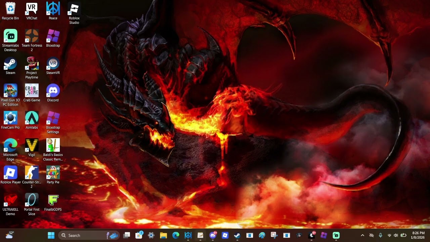430x242 pixels.
Task: Select the Bloxstrap desktop shortcut beside Team Fortress 2
Action: coord(53,38)
